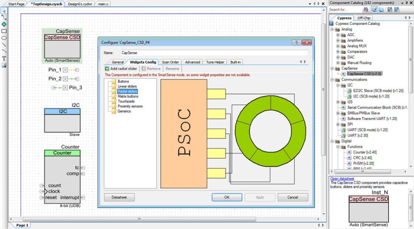This screenshot has height=229, width=414.
Task: Select the arc drawing tool
Action: pyautogui.click(x=4, y=52)
